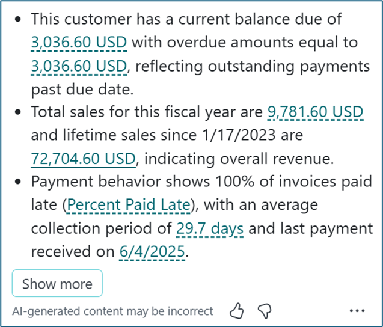Click the third bullet point marker
Viewport: 383px width, 327px height.
(x=20, y=183)
